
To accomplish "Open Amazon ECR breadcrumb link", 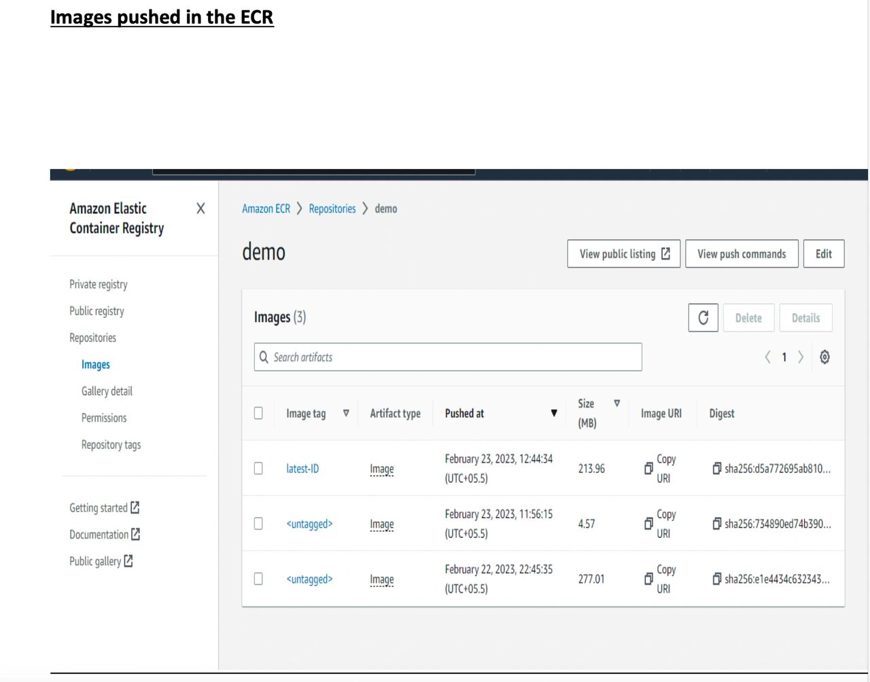I will pos(266,209).
